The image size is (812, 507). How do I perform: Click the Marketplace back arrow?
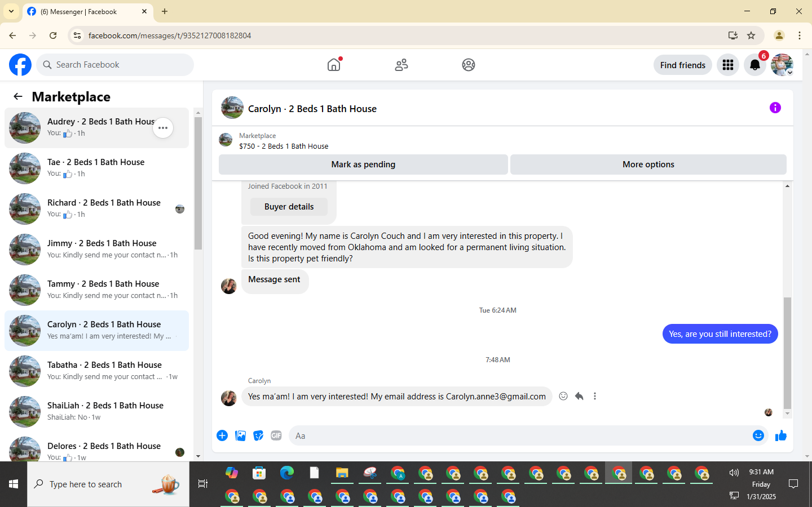pos(18,96)
